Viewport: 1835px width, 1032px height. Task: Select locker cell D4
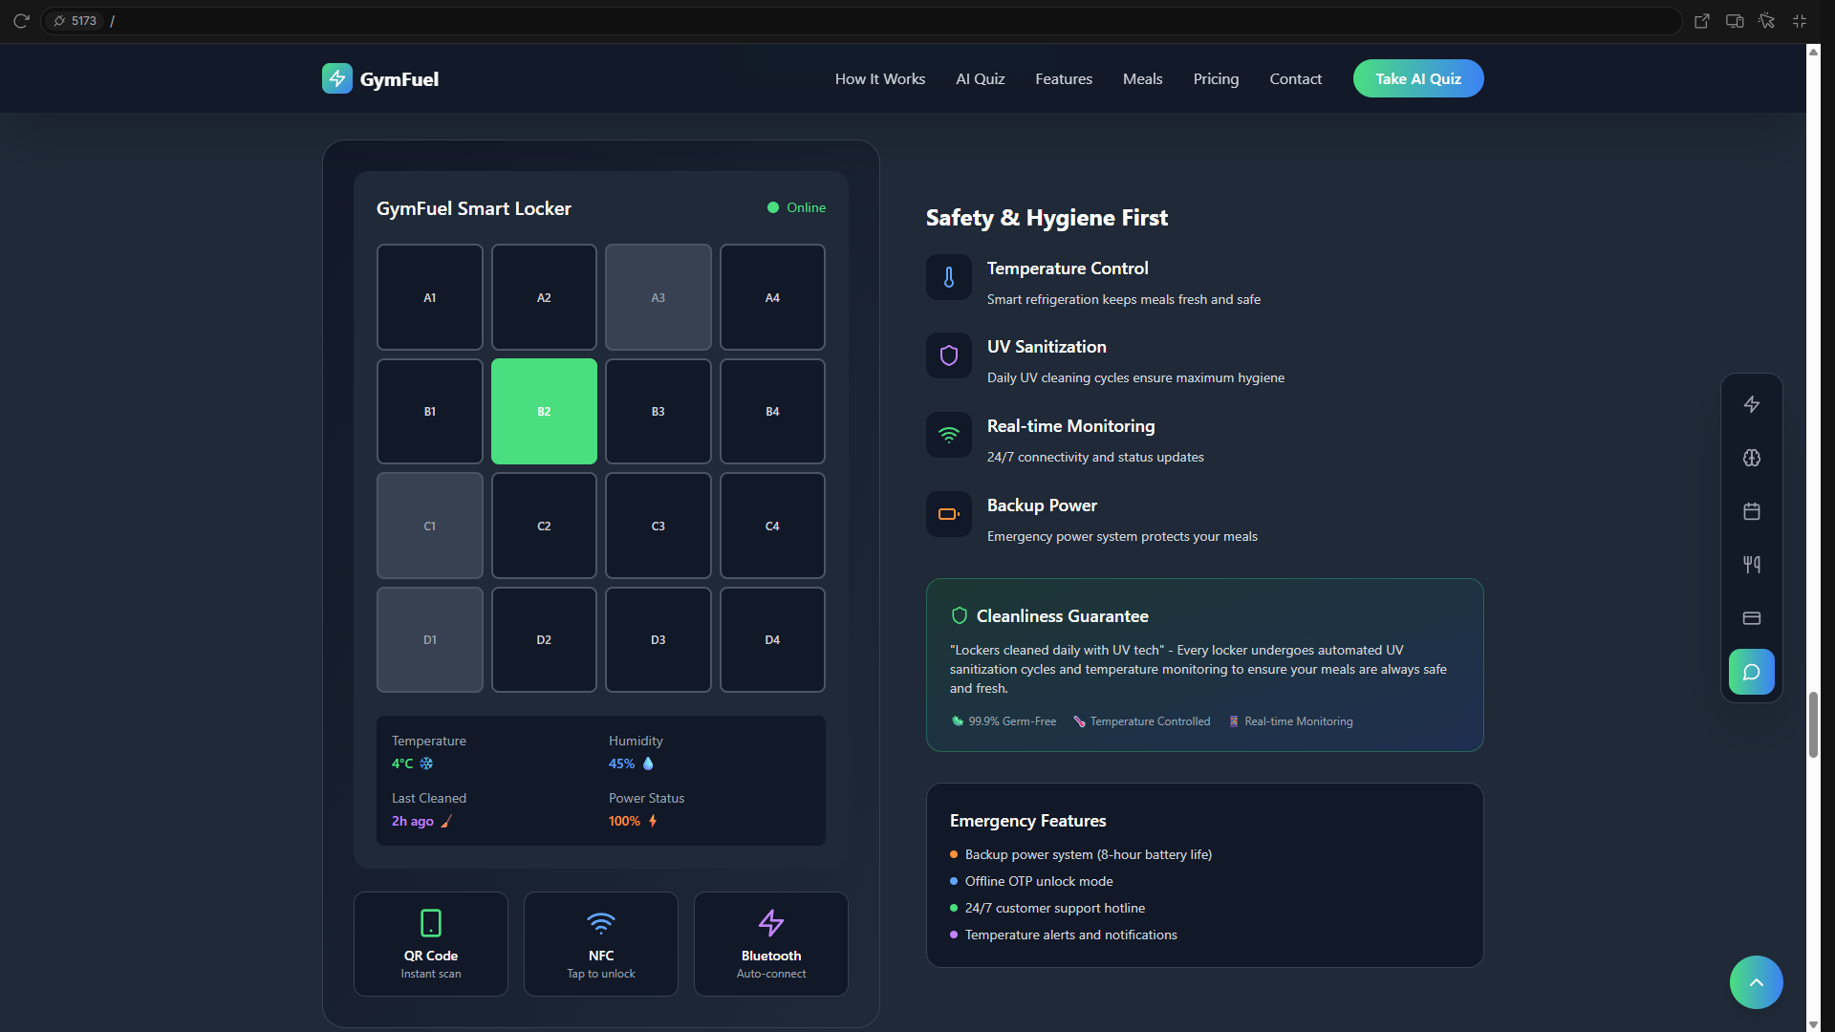click(x=772, y=639)
